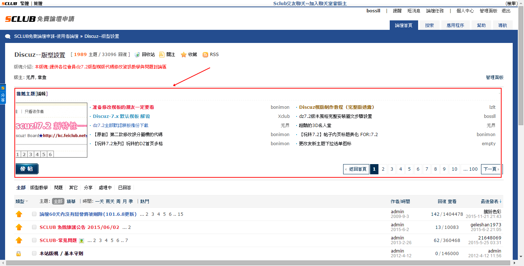Open 個人中心 user center link

[x=465, y=11]
